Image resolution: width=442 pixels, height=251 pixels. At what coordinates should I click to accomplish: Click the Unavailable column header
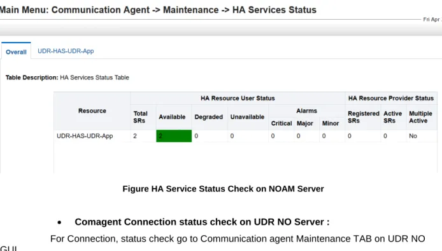coord(248,117)
